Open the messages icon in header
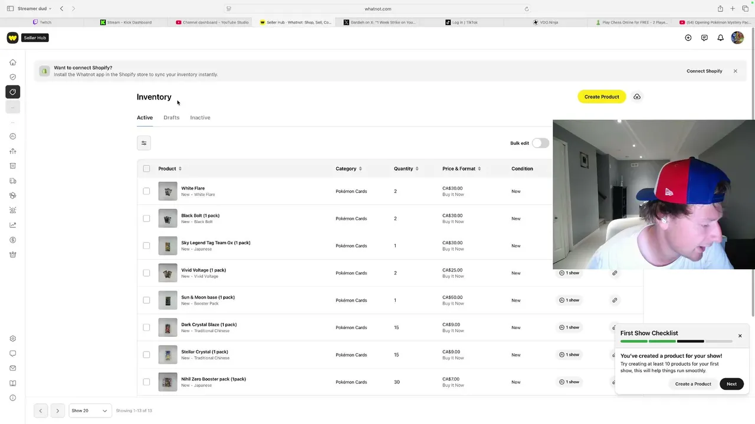 704,38
